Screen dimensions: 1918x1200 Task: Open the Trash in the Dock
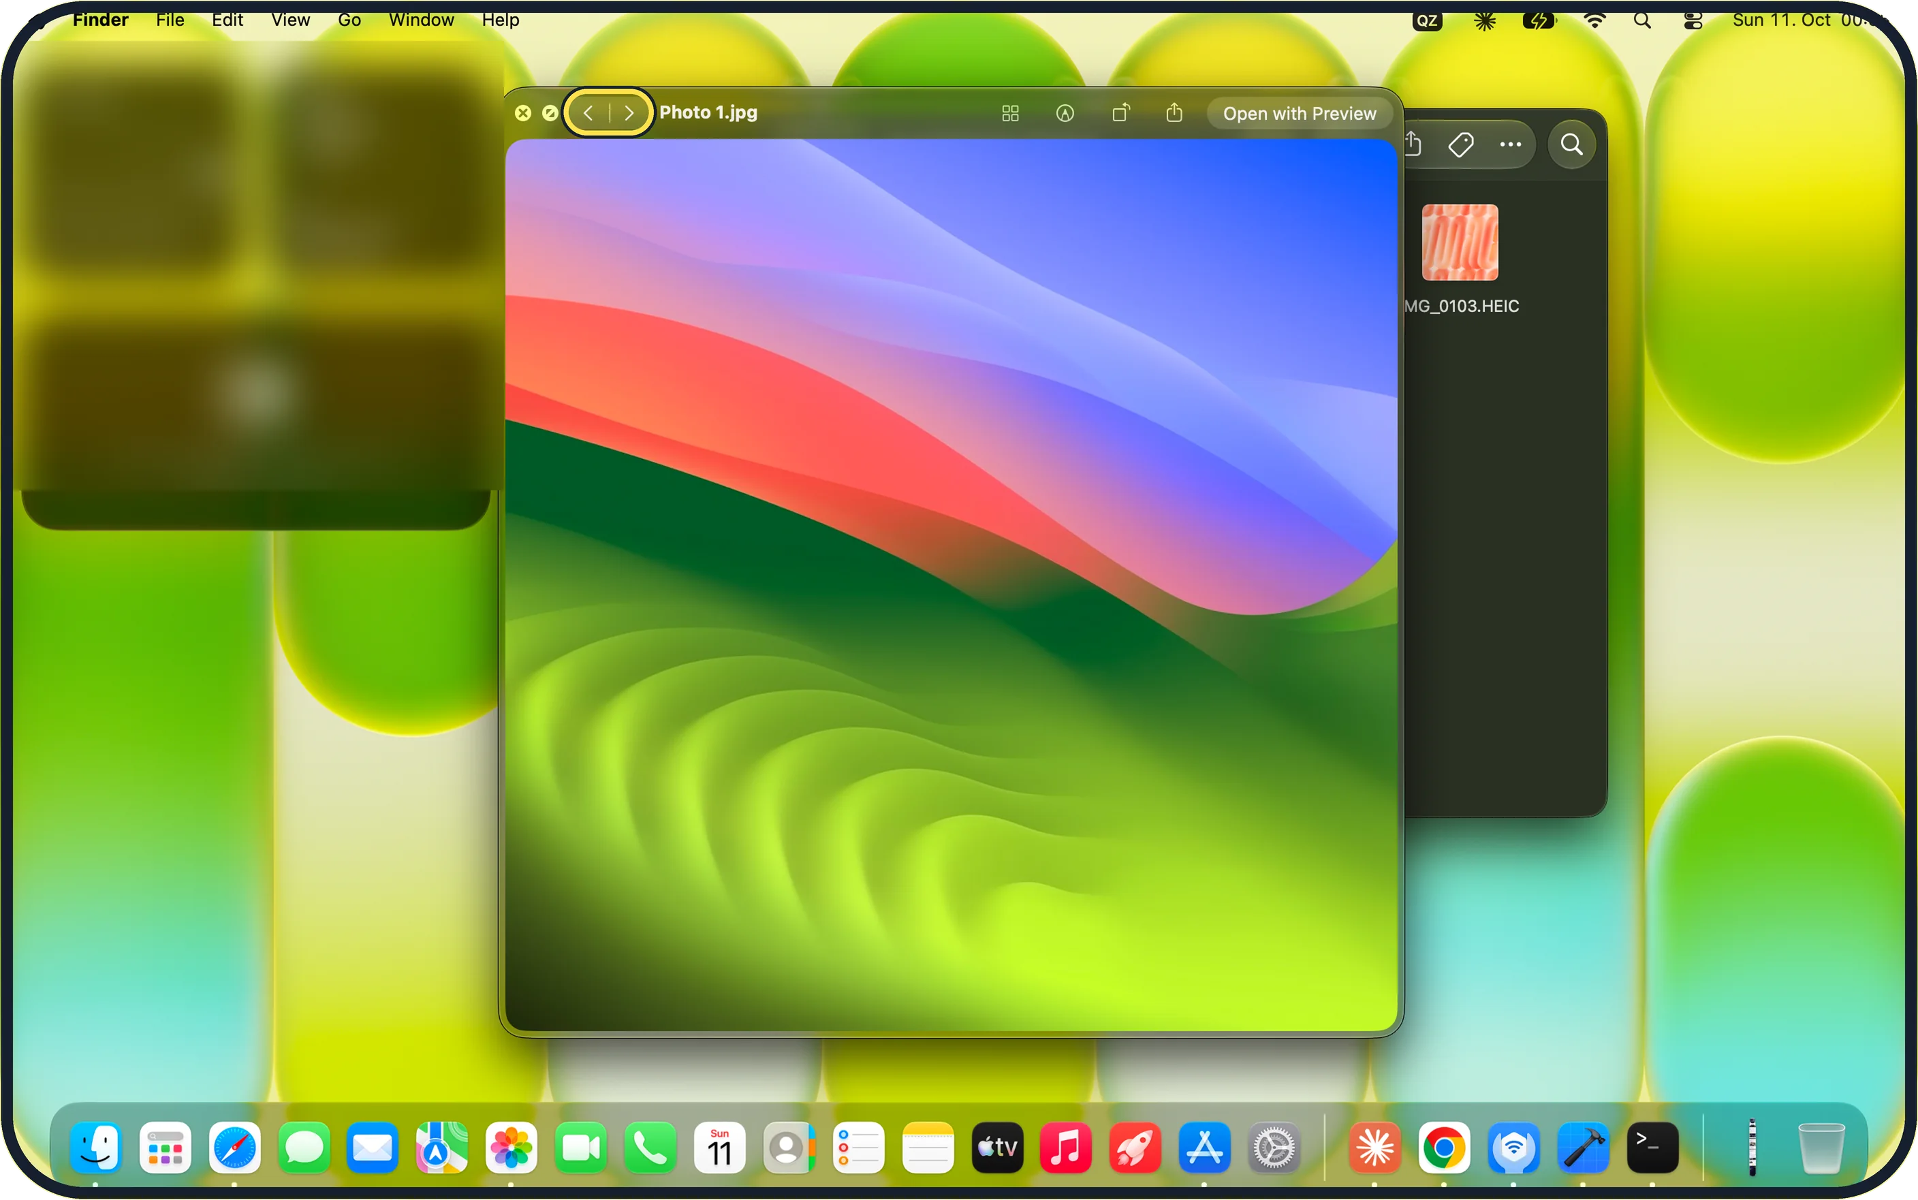coord(1821,1148)
